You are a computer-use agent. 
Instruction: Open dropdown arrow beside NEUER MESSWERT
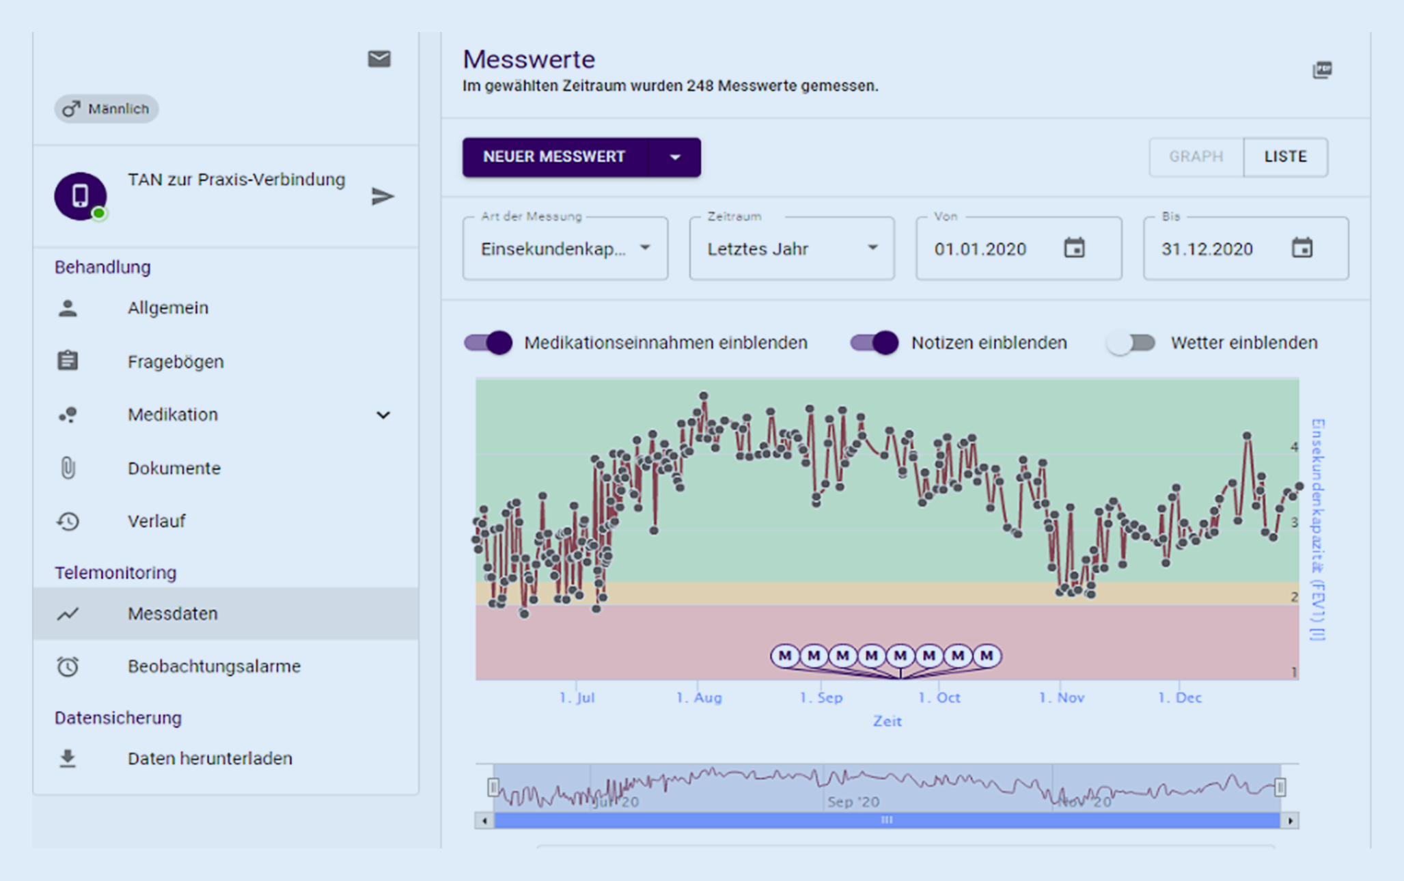(675, 157)
